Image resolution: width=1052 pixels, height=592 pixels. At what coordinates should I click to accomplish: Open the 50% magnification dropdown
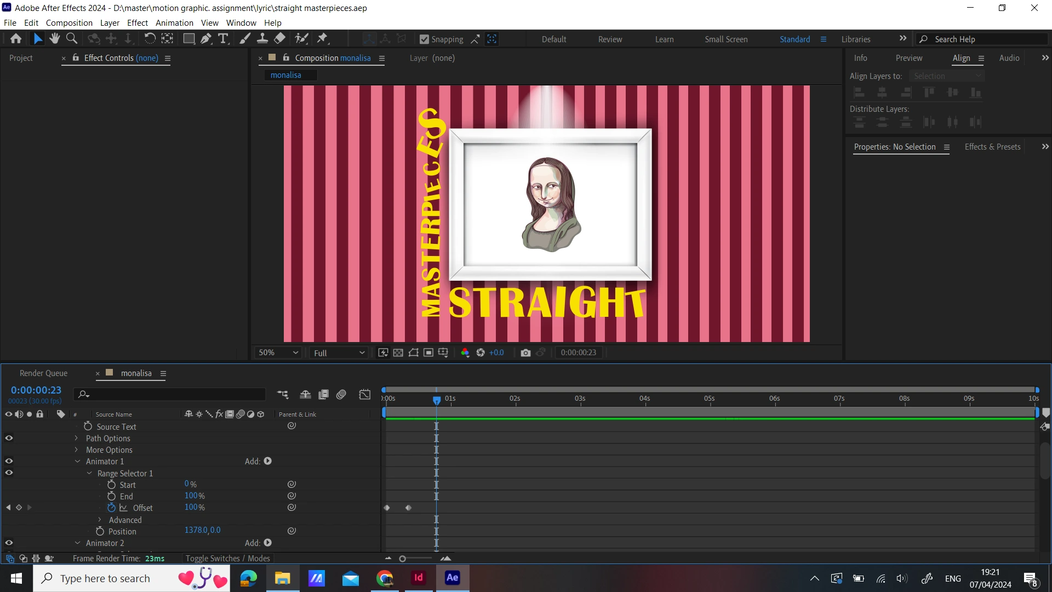(278, 353)
